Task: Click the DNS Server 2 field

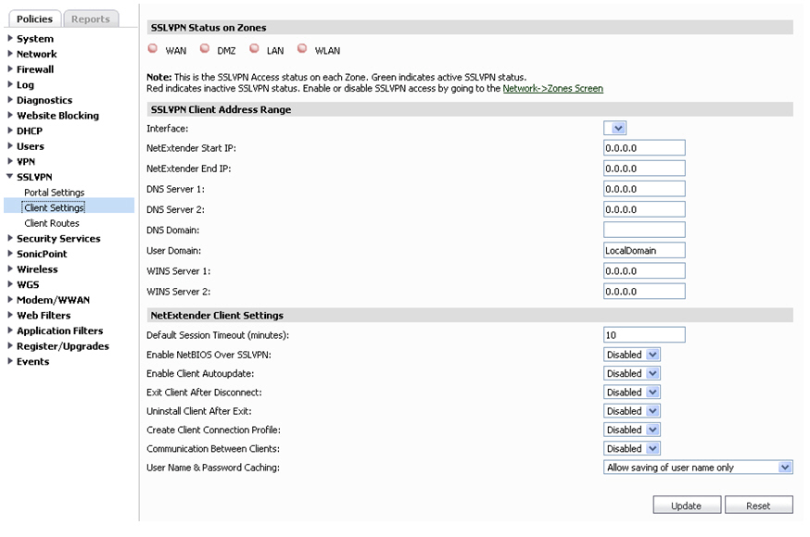Action: [644, 209]
